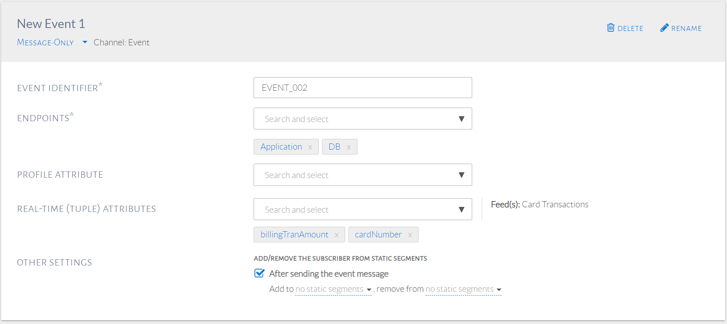Viewport: 727px width, 324px height.
Task: Click the Rename pencil icon
Action: point(664,28)
